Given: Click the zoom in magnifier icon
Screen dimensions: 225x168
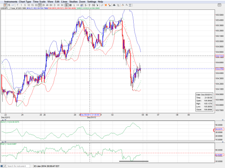Looking at the screenshot, I should 123,5.
